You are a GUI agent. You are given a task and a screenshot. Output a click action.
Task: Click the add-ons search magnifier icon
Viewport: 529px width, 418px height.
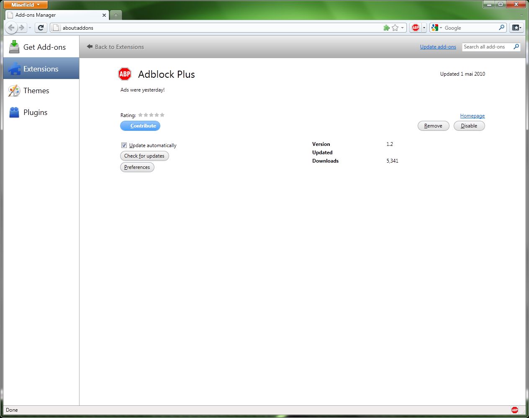click(x=516, y=47)
